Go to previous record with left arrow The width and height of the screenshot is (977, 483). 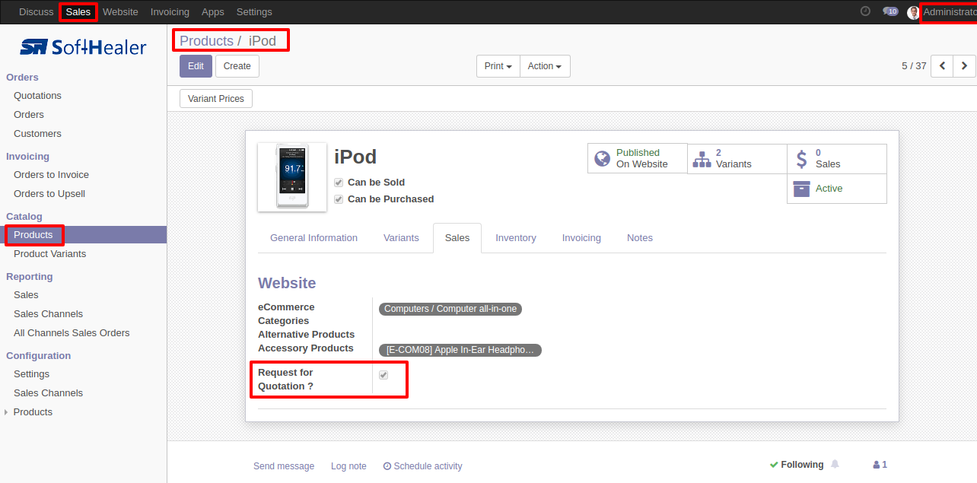(x=942, y=66)
